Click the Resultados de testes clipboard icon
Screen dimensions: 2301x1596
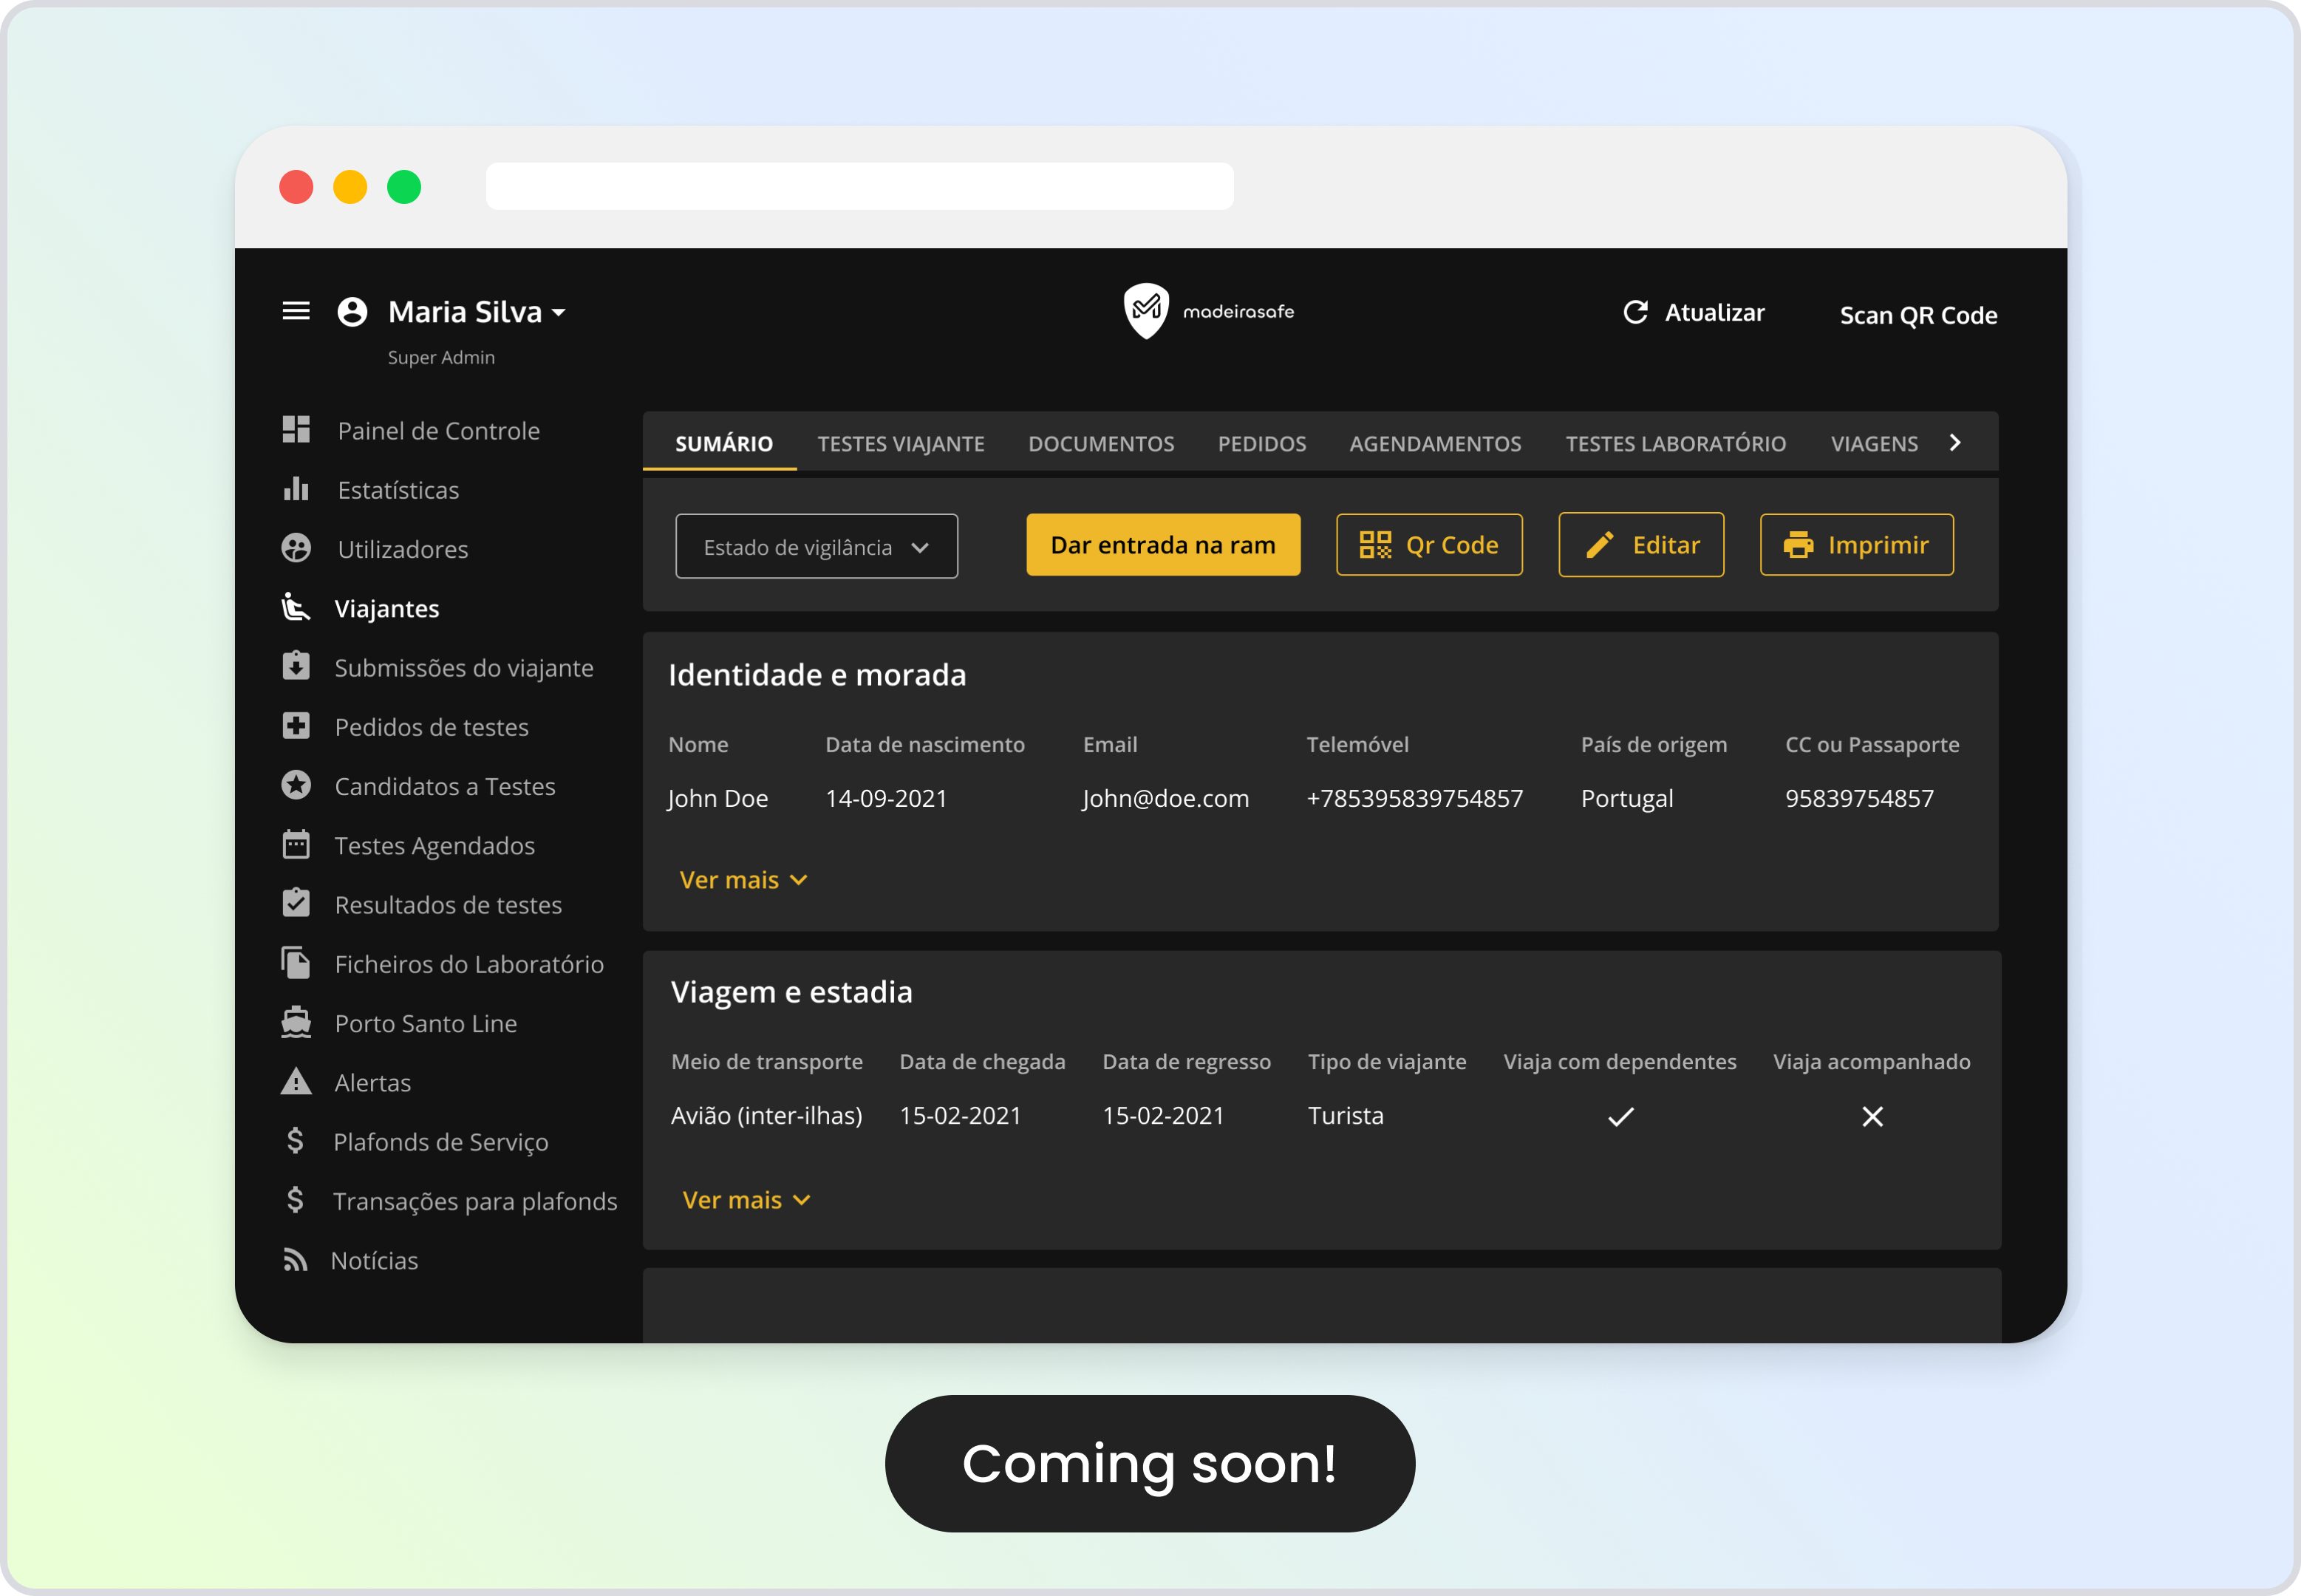[296, 903]
